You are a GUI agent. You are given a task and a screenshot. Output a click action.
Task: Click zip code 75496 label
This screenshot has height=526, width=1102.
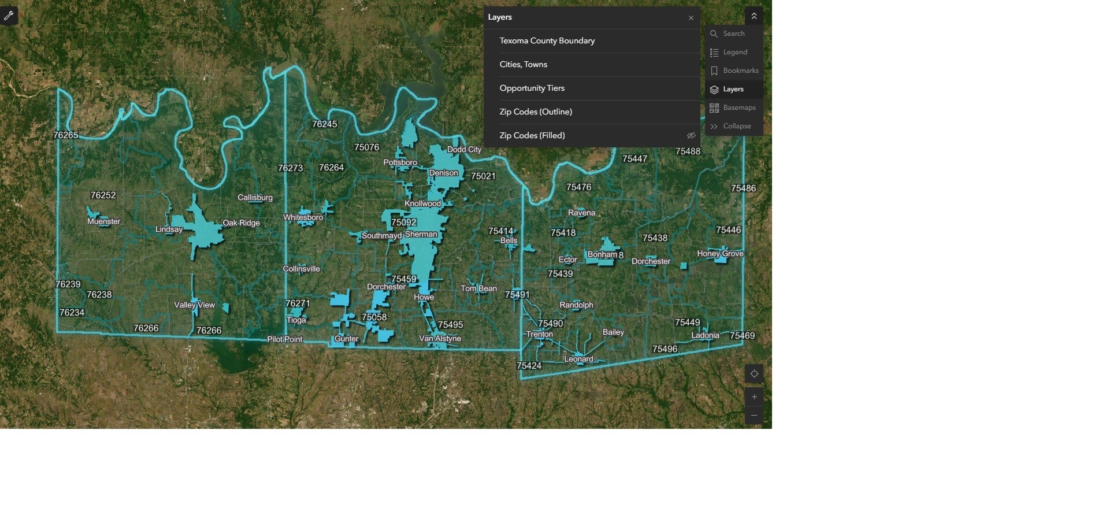[x=665, y=349]
